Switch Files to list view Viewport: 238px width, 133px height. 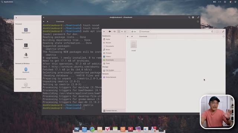(x=122, y=31)
